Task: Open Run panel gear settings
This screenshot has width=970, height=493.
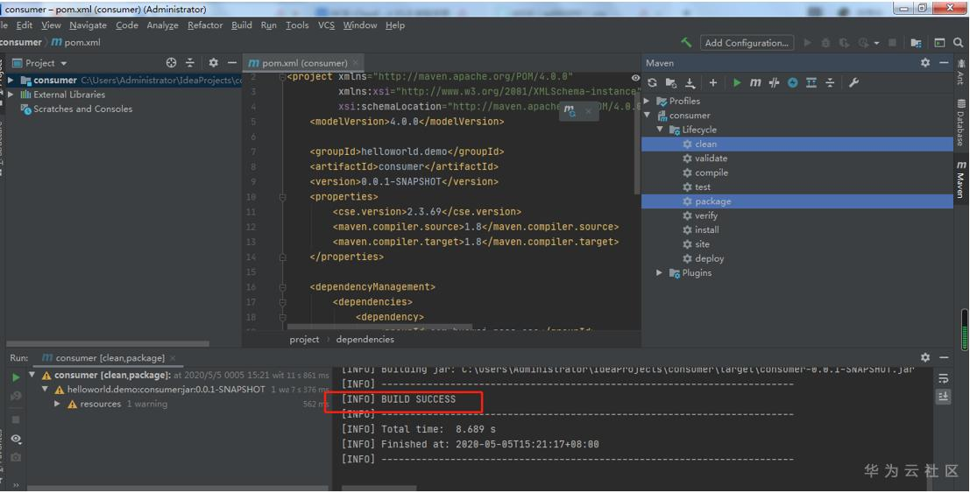Action: click(x=924, y=357)
